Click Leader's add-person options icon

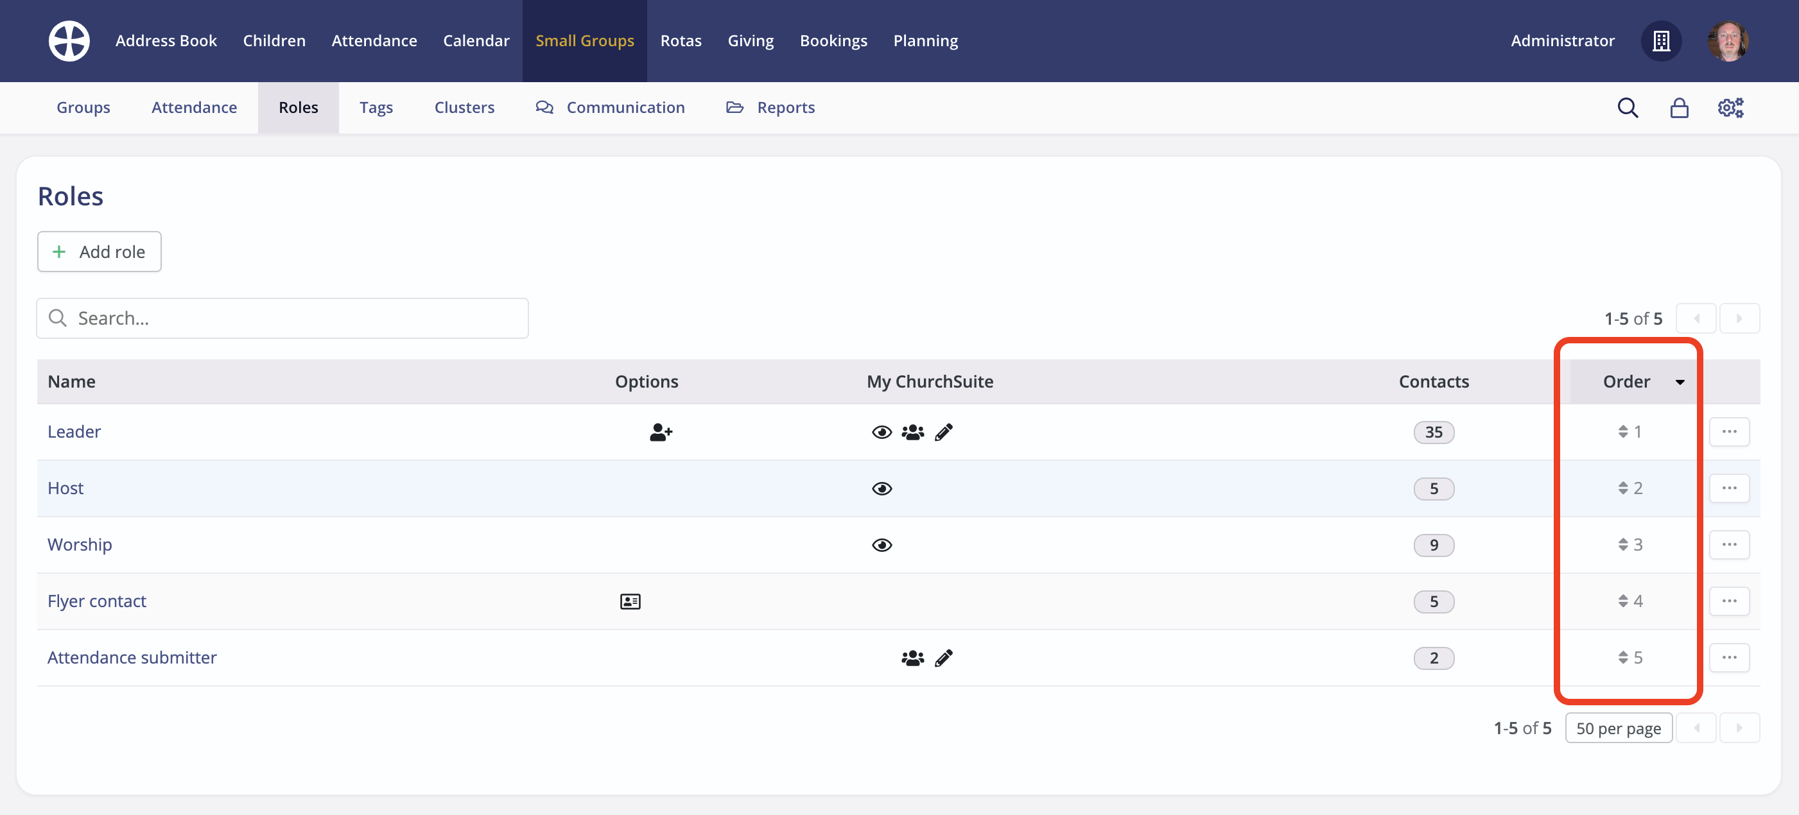660,432
